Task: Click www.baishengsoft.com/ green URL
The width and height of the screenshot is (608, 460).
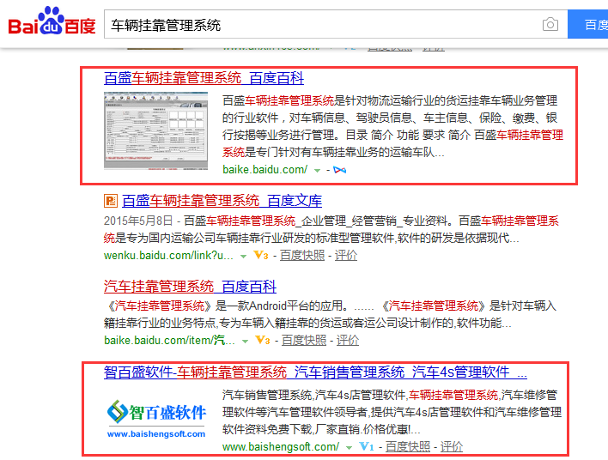Action: [x=281, y=447]
